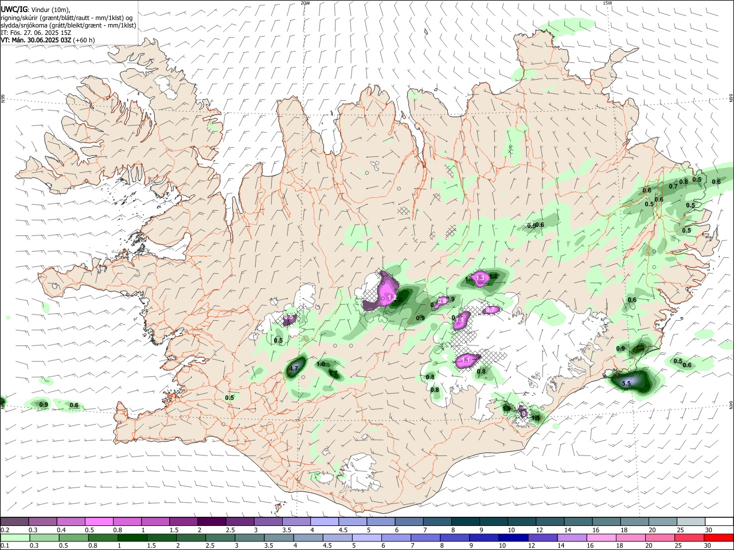
Task: Choose the deep blue rain swatch at 10
Action: coord(513,537)
